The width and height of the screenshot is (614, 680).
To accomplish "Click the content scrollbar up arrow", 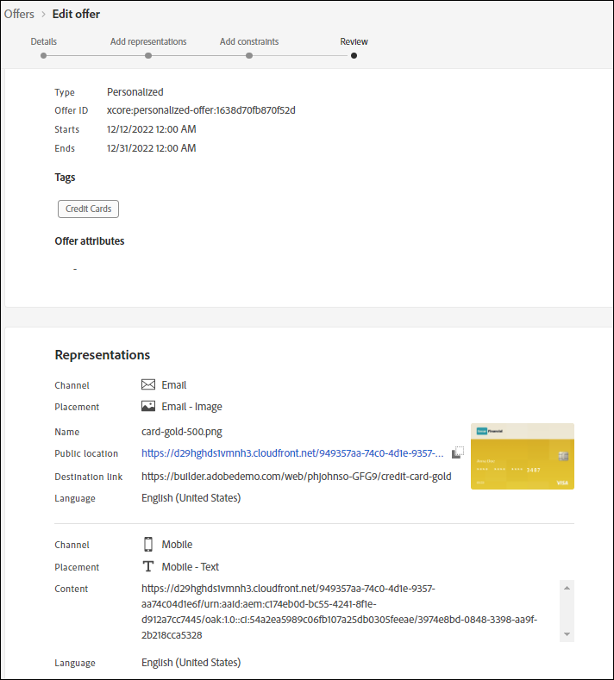I will (x=567, y=588).
